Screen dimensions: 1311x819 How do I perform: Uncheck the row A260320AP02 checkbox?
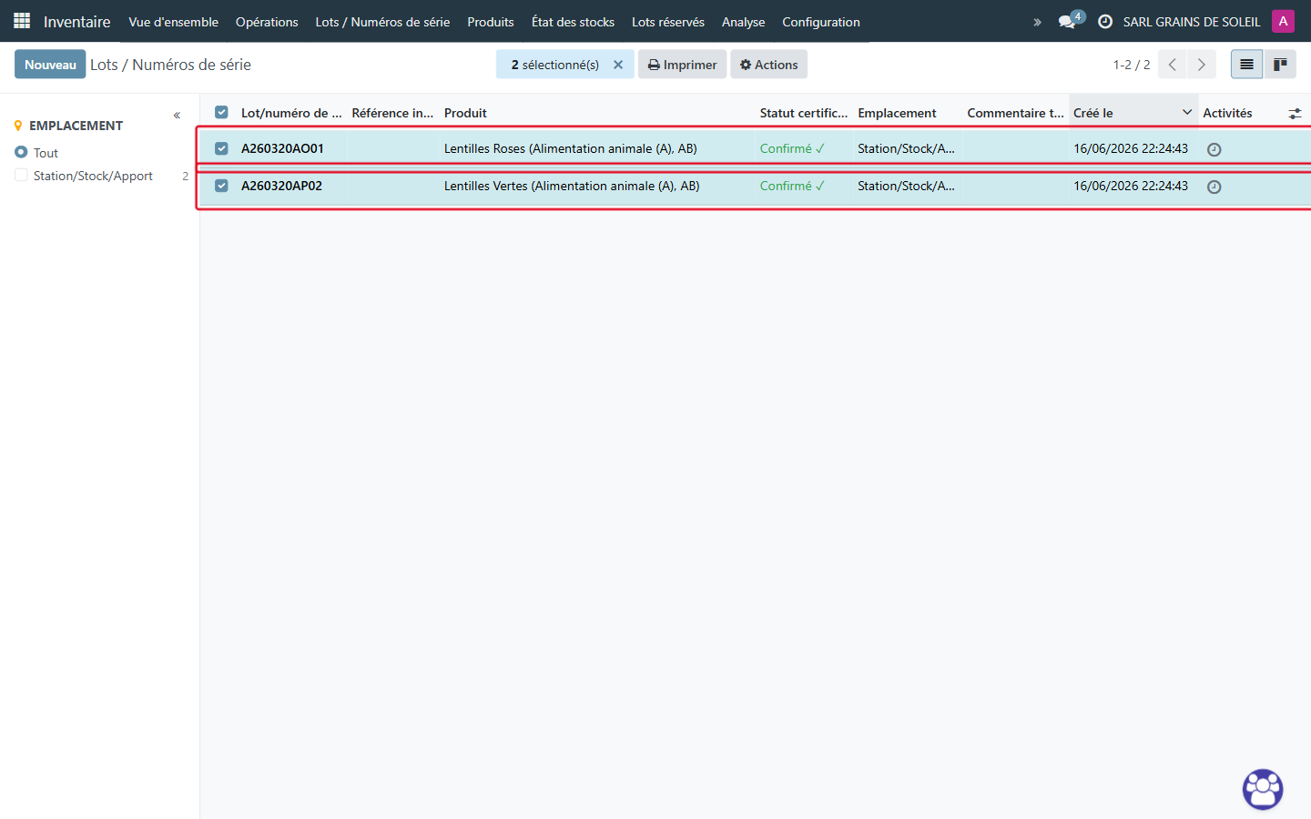coord(221,186)
